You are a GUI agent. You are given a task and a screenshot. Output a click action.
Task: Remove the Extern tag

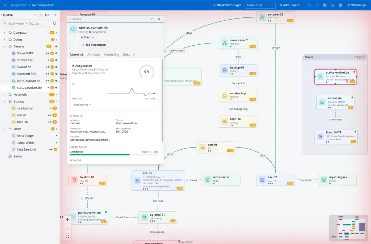click(x=93, y=37)
